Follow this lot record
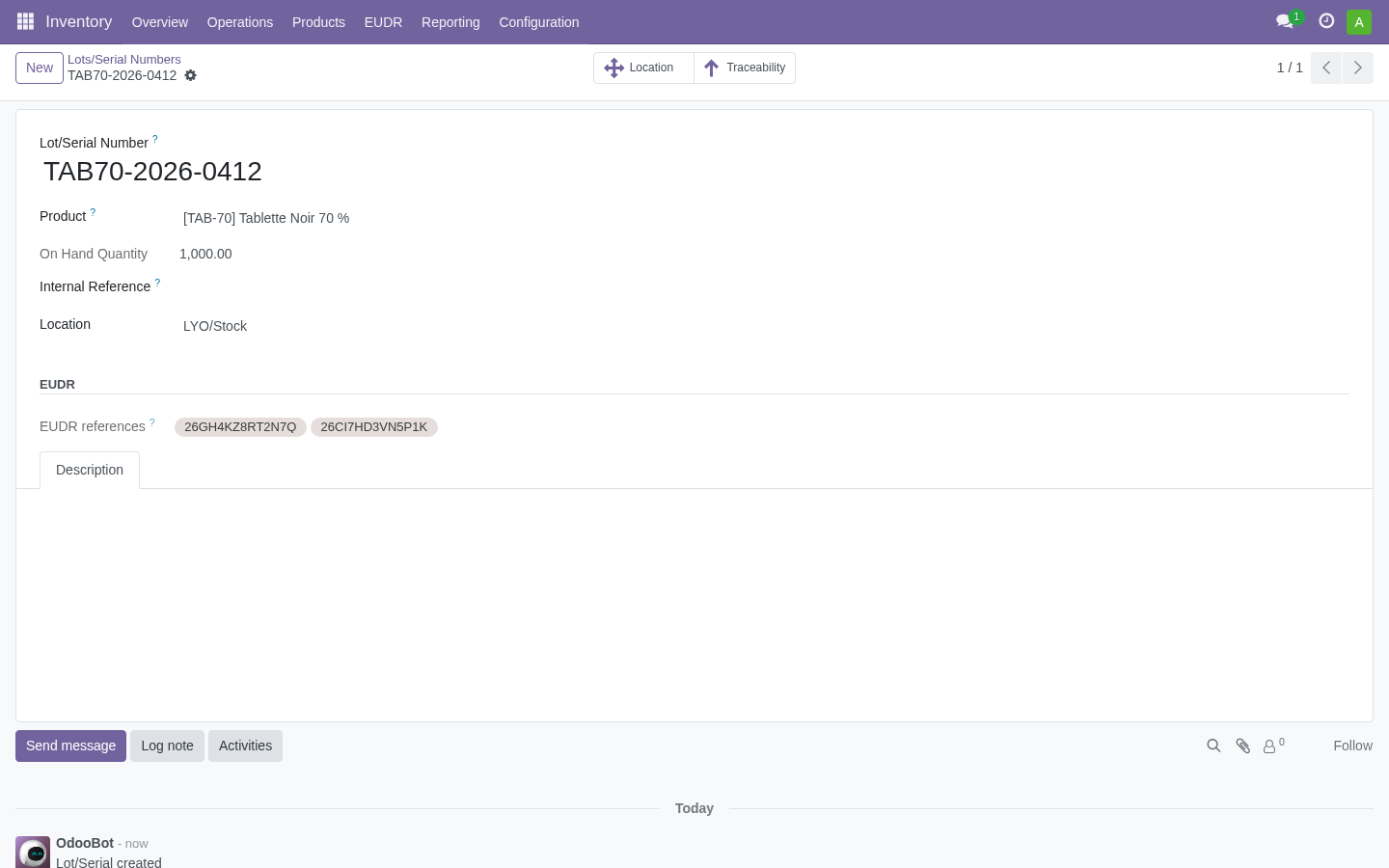Viewport: 1389px width, 868px height. pyautogui.click(x=1352, y=746)
